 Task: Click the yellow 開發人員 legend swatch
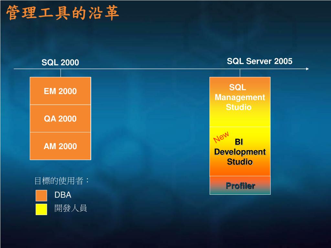coord(41,209)
